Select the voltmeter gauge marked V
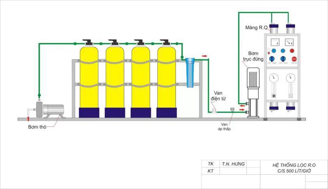Viewport: 328px width, 189px height. pyautogui.click(x=274, y=42)
